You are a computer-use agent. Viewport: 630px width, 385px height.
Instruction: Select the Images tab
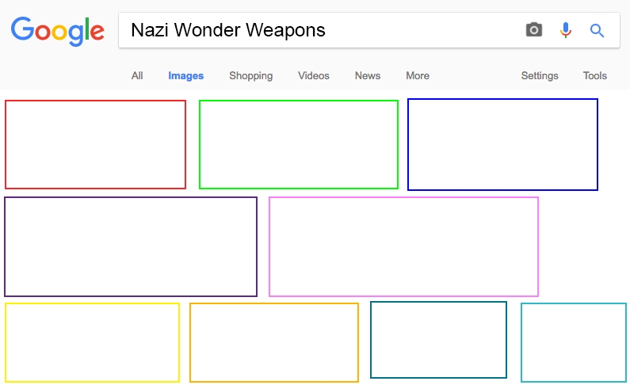point(185,75)
